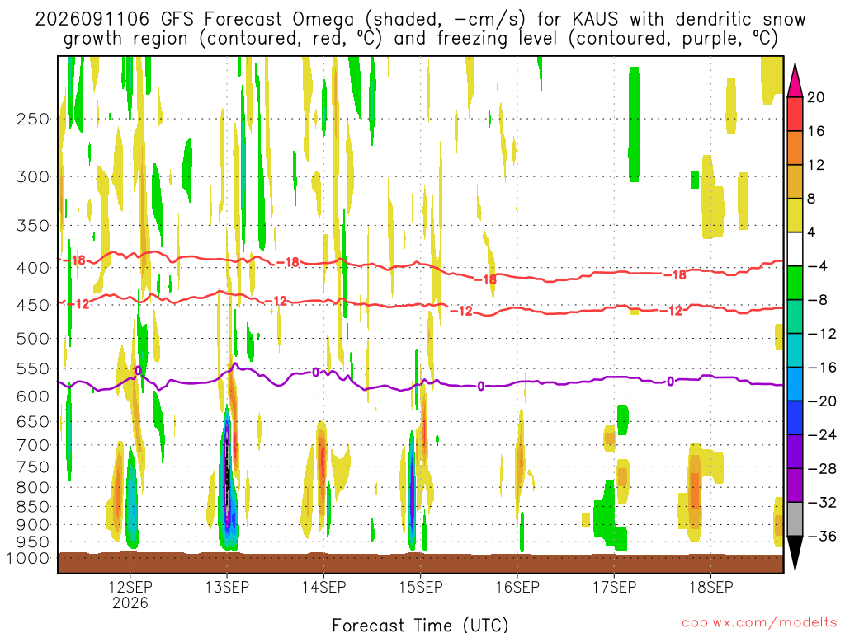Click the red colorbar segment near 20

click(795, 114)
